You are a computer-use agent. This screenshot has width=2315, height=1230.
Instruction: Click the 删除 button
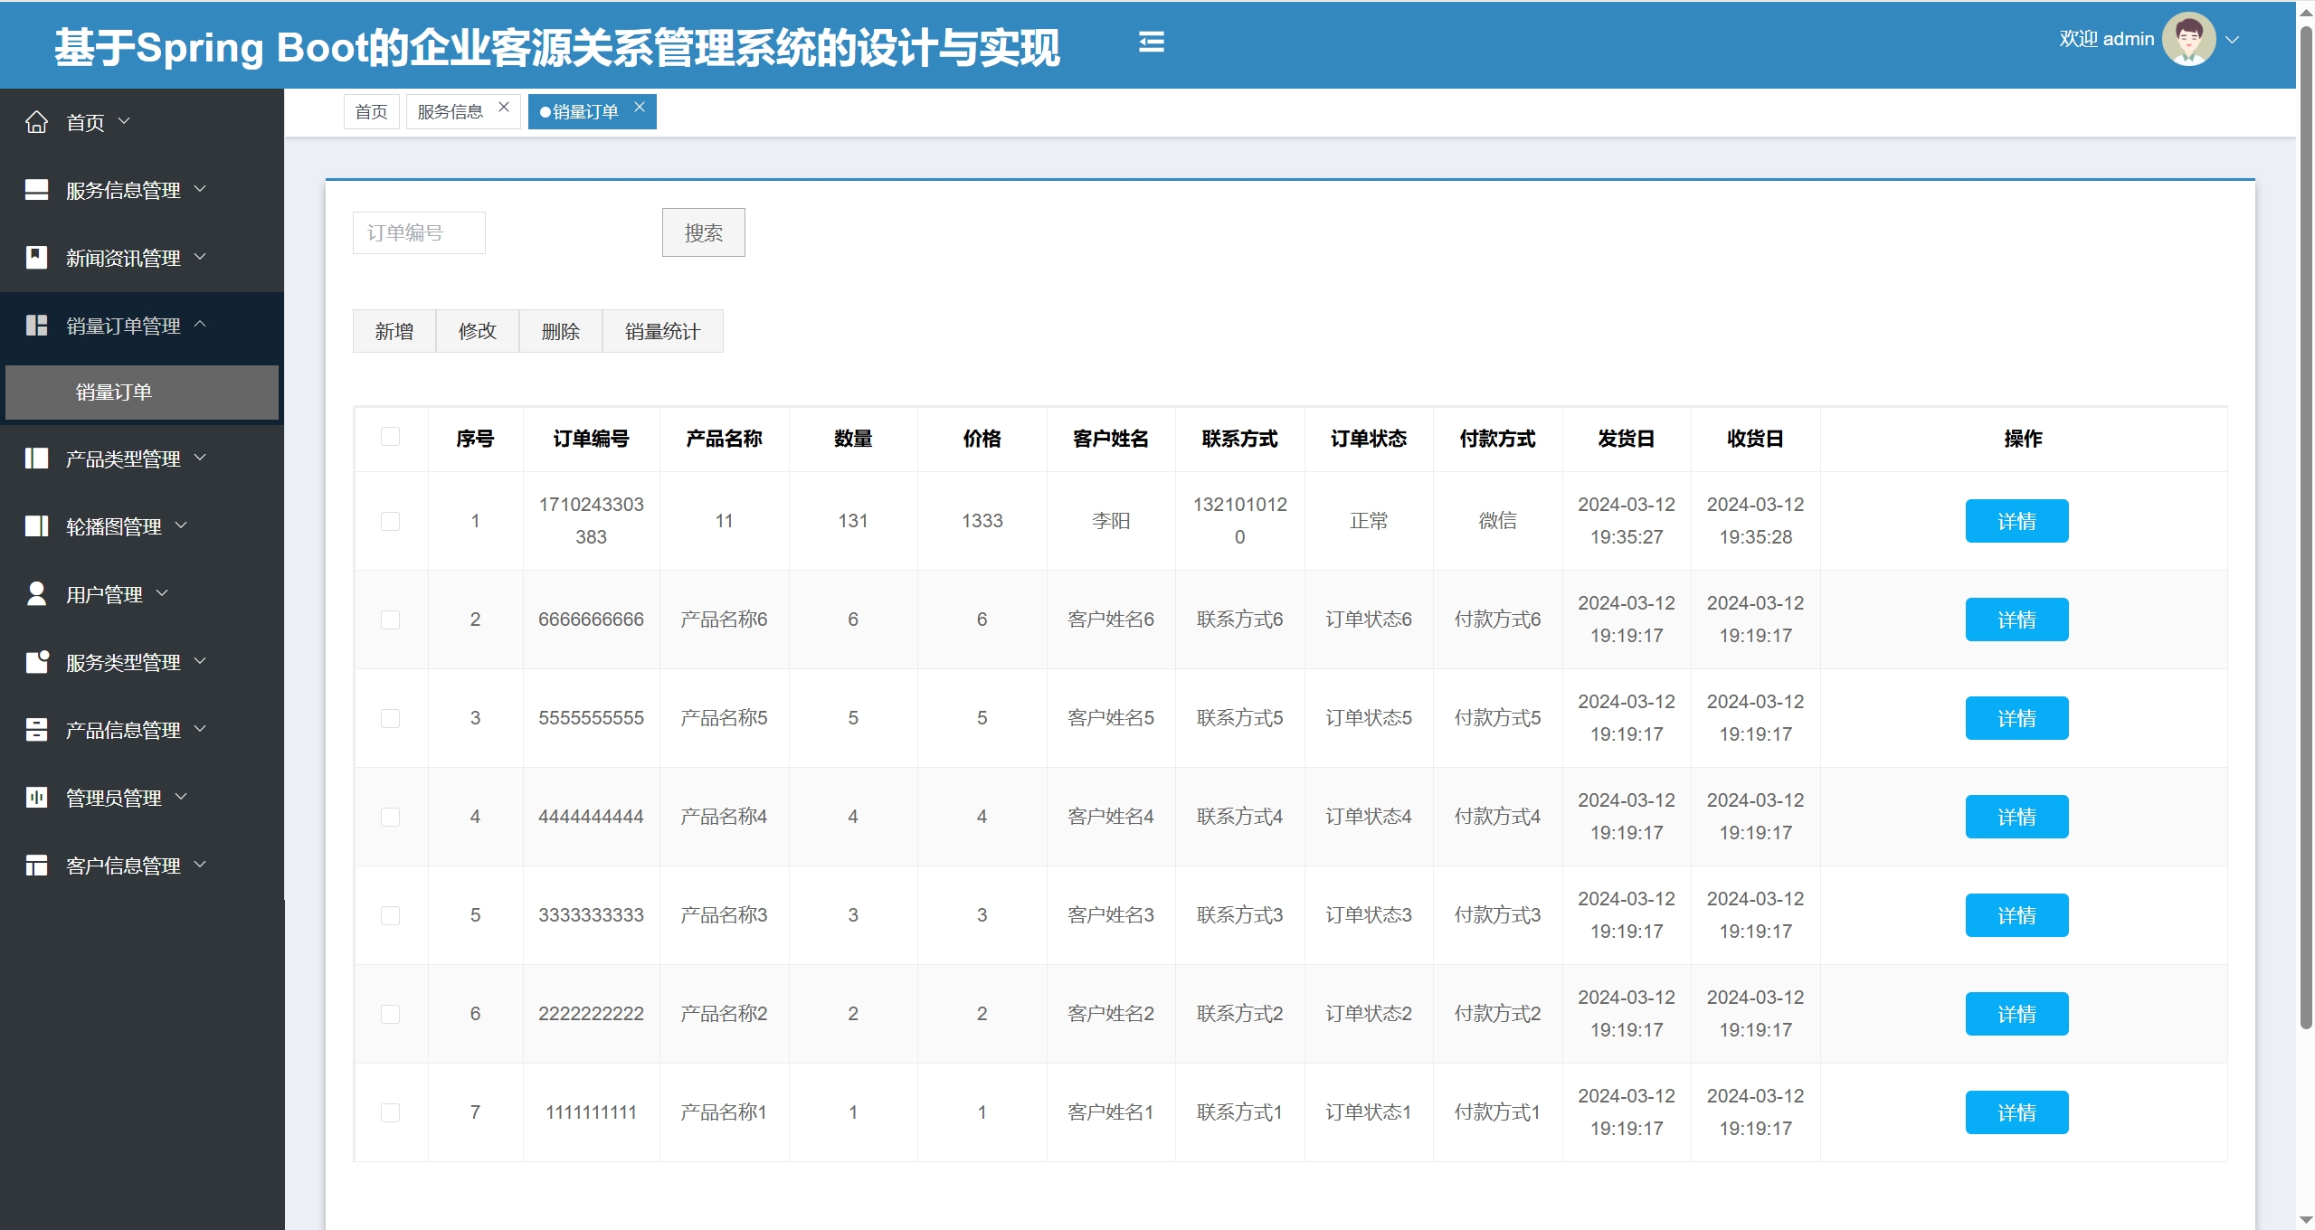(x=561, y=332)
